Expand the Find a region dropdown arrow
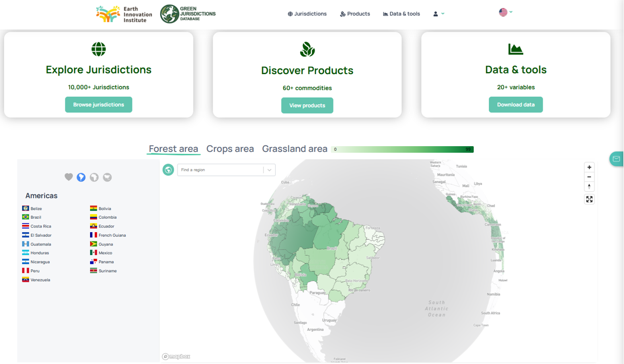This screenshot has width=624, height=364. tap(270, 170)
